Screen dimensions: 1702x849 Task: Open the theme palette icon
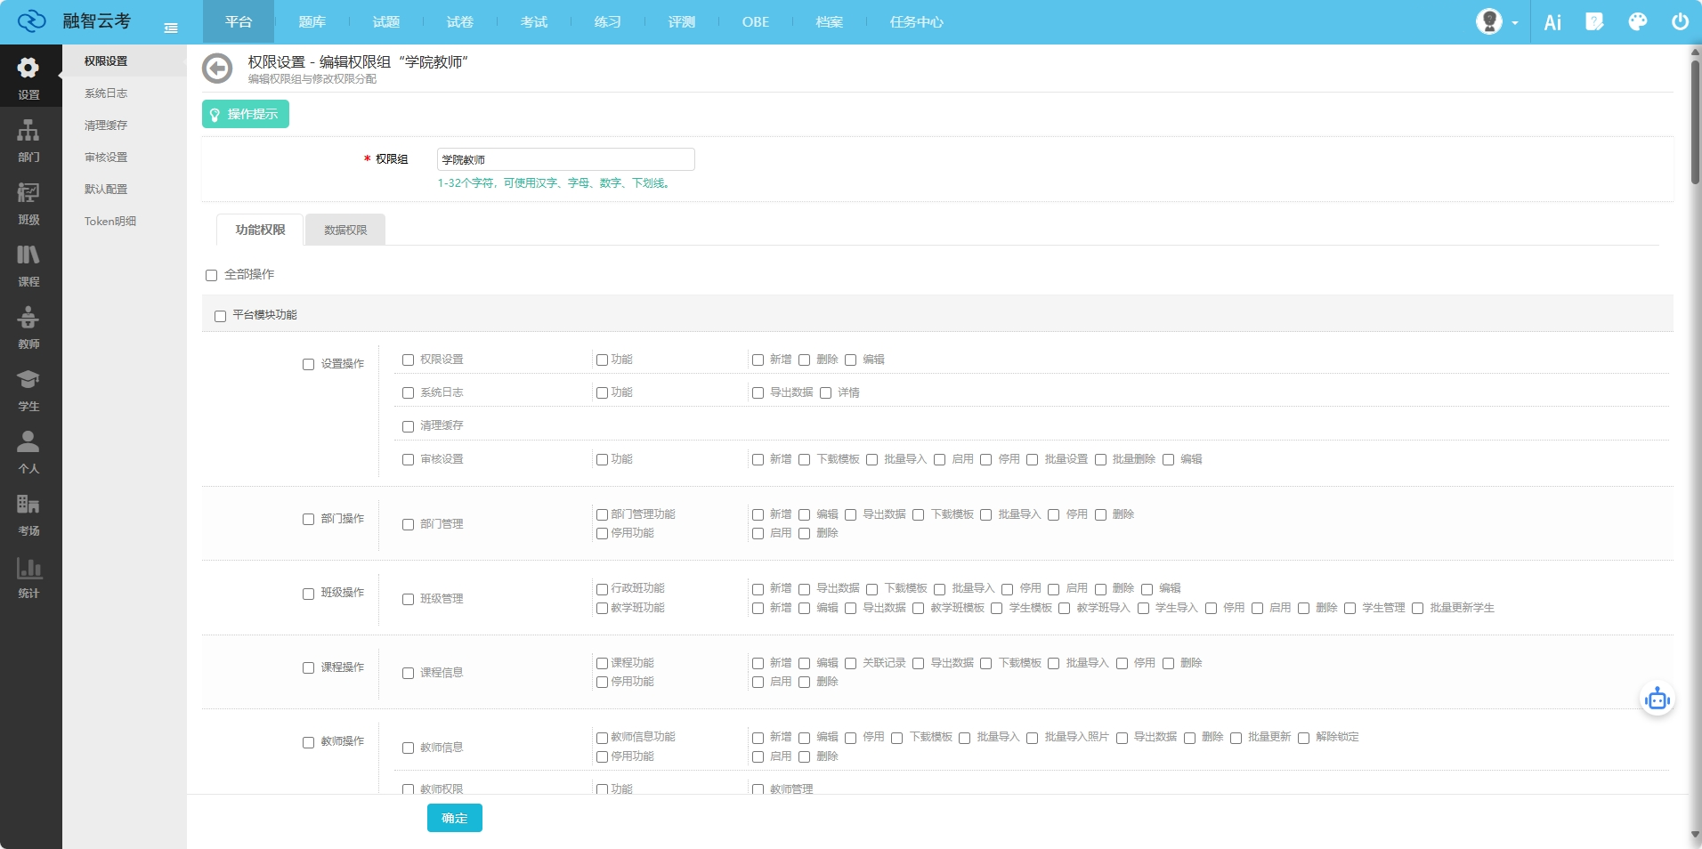point(1637,22)
